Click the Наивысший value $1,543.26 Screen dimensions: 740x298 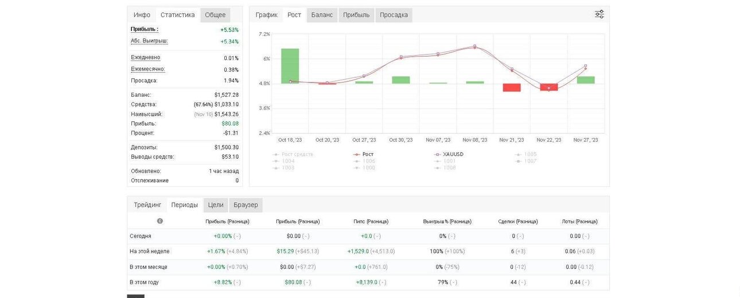[x=227, y=114]
